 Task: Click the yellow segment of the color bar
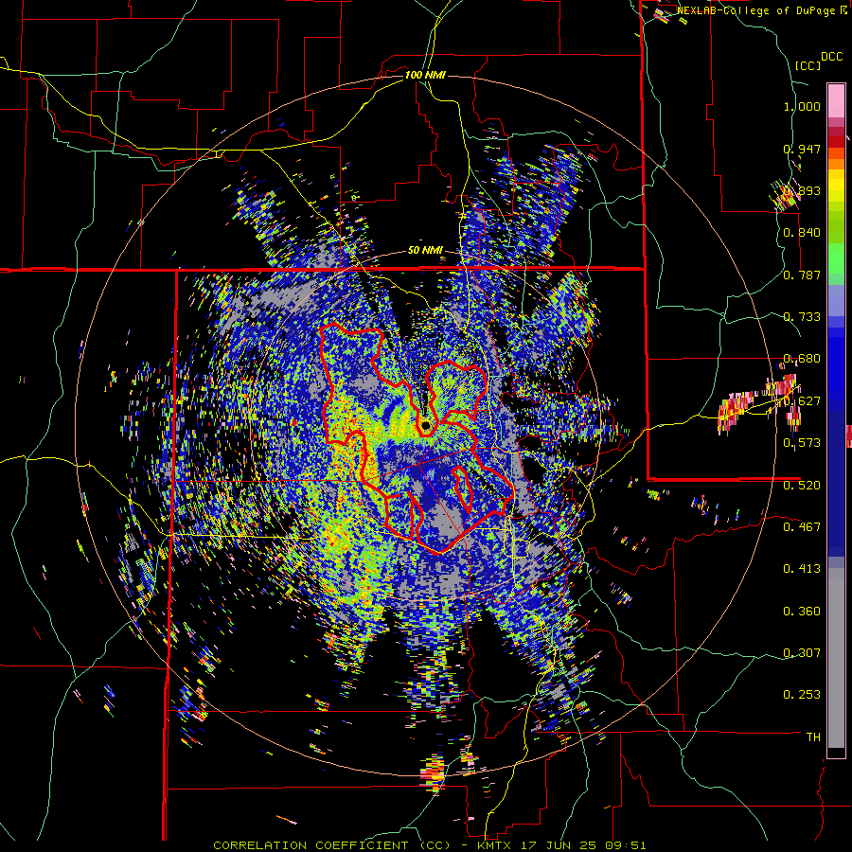click(x=836, y=186)
